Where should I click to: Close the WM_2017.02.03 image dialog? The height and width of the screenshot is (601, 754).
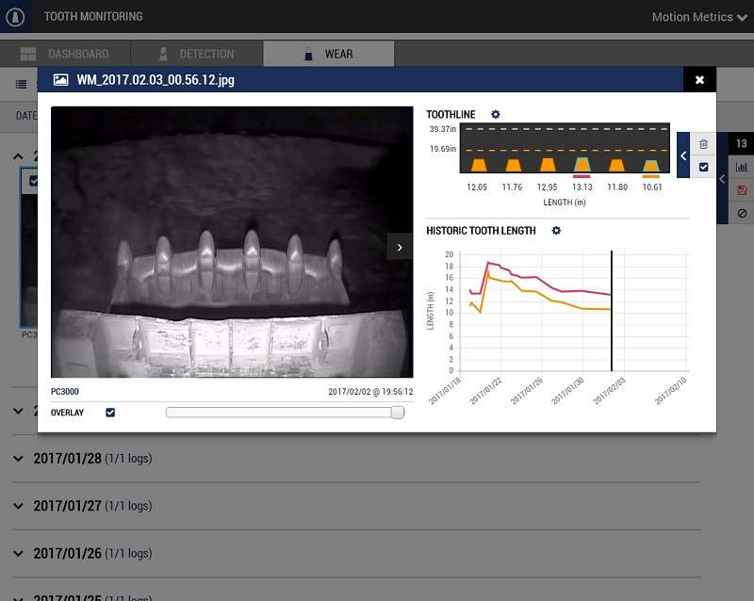(699, 80)
